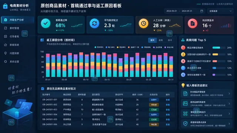
Task: Click the 12% progress bar for 卖点表达不清晰
Action: click(x=219, y=68)
